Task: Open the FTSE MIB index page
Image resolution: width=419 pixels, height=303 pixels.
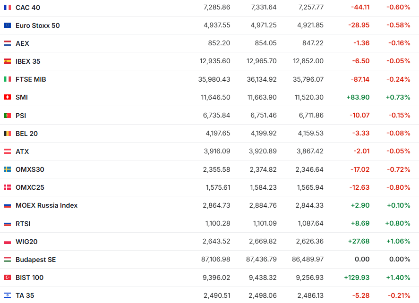Action: pyautogui.click(x=31, y=79)
